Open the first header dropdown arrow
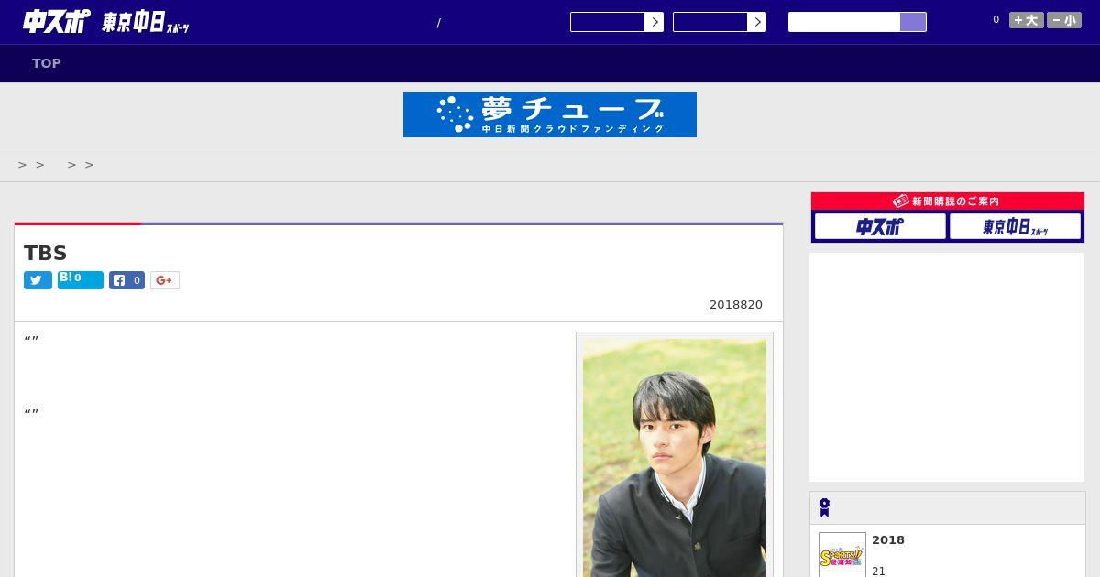This screenshot has height=577, width=1100. coord(654,22)
